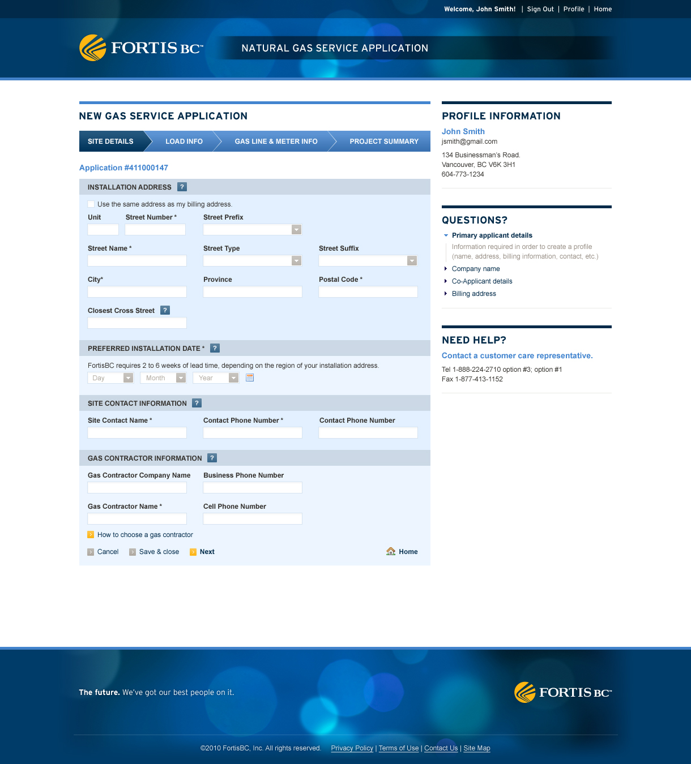Open the Street Suffix dropdown
This screenshot has height=764, width=691.
(x=368, y=260)
